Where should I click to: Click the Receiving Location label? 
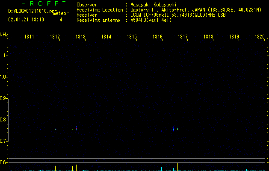click(100, 10)
